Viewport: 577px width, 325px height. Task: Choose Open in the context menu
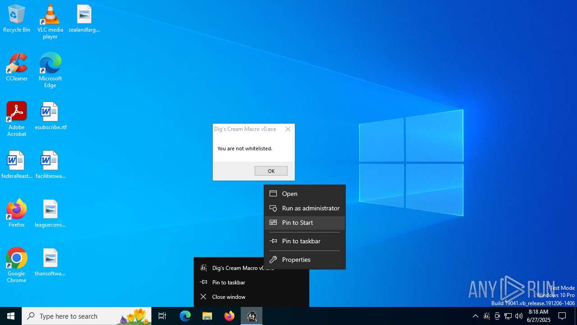point(305,194)
